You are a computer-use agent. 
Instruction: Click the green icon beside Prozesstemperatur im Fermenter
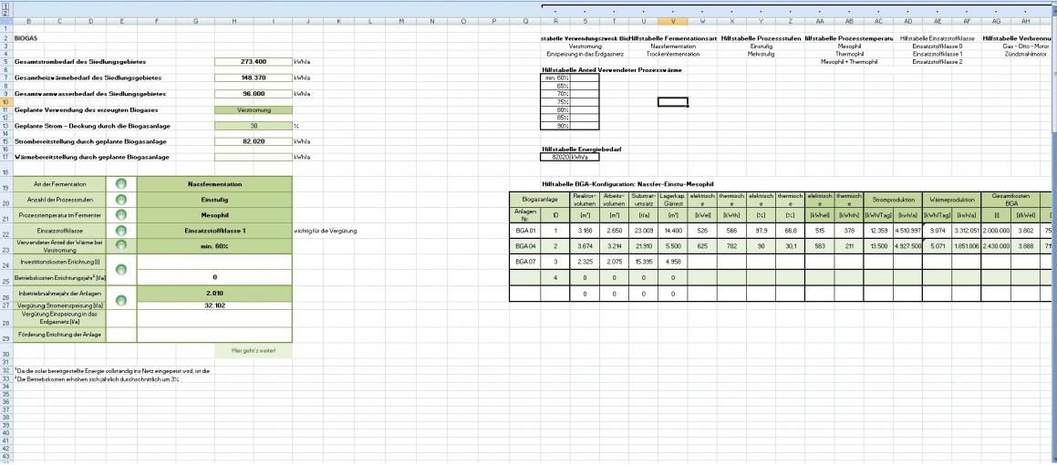pos(121,215)
